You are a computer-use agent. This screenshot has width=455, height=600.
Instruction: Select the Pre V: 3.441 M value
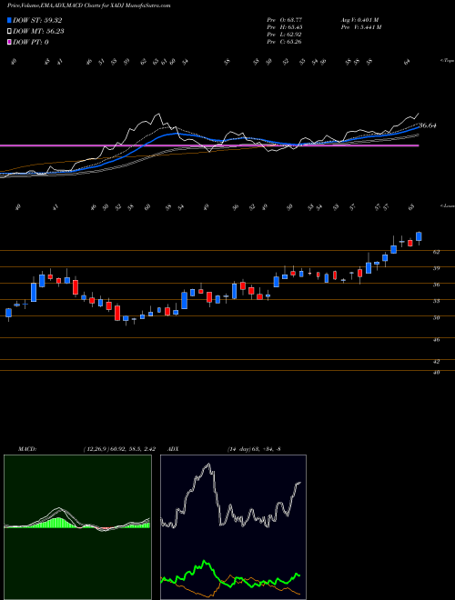pyautogui.click(x=360, y=27)
